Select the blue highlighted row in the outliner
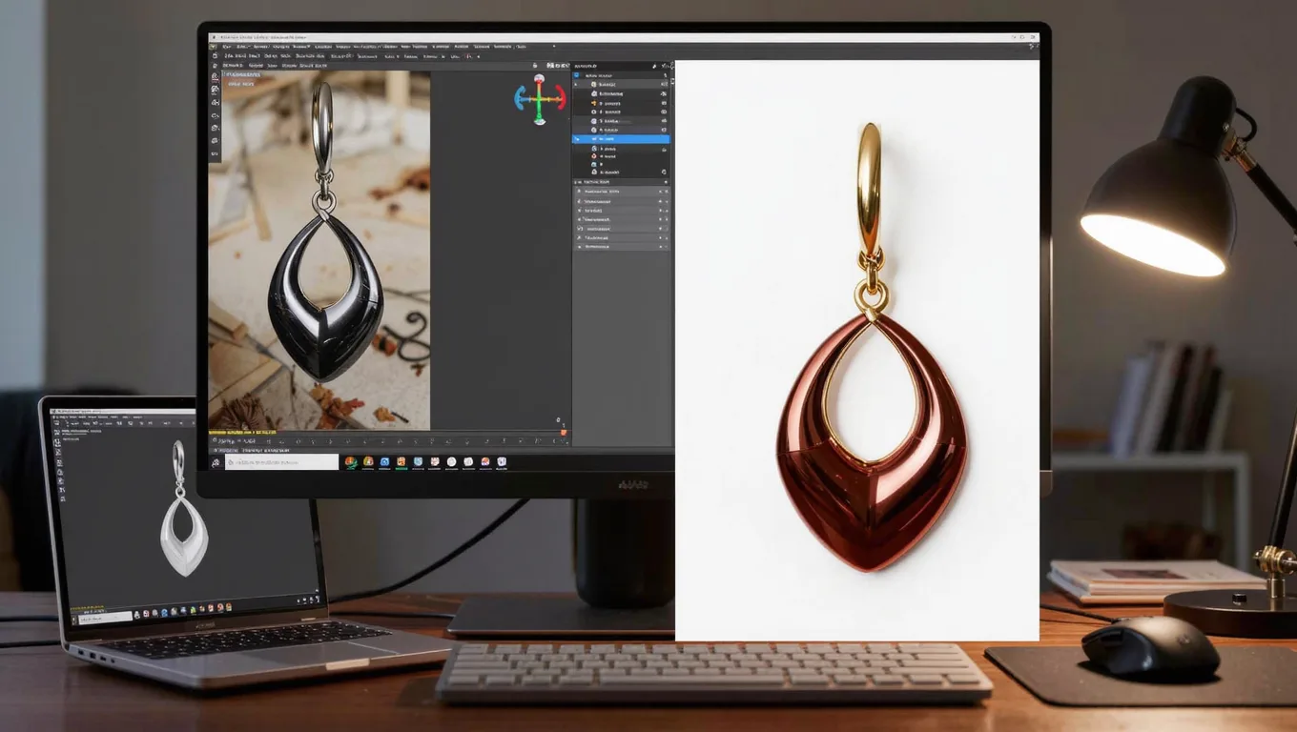Image resolution: width=1297 pixels, height=732 pixels. (x=621, y=139)
